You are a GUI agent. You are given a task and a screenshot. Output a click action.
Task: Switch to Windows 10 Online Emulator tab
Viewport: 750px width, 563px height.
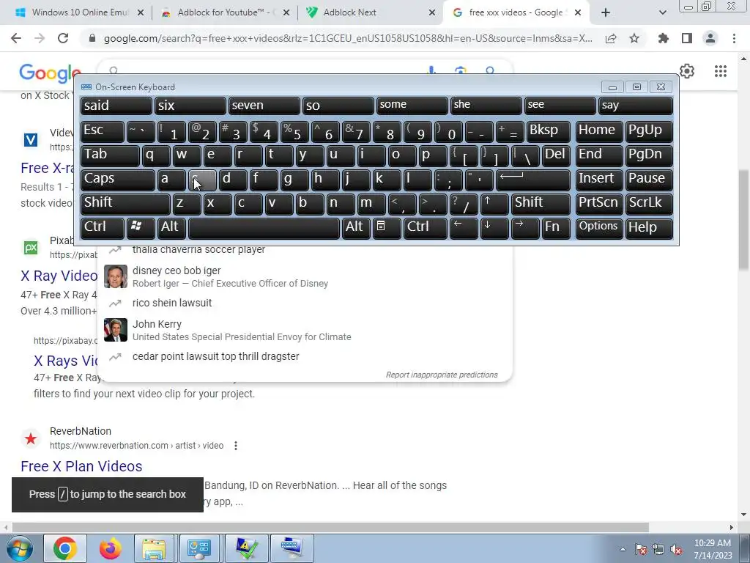click(79, 12)
